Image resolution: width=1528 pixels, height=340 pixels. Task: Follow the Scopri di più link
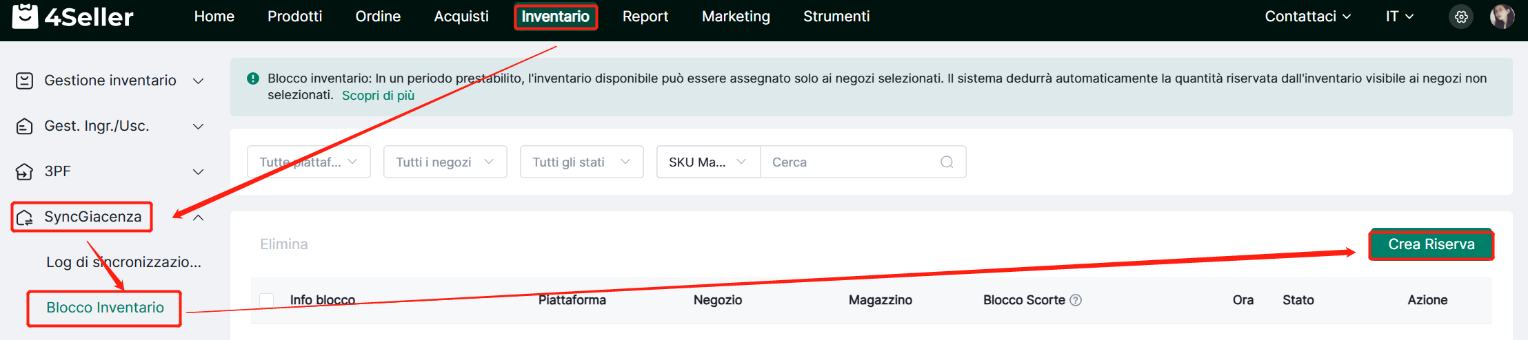[x=378, y=96]
